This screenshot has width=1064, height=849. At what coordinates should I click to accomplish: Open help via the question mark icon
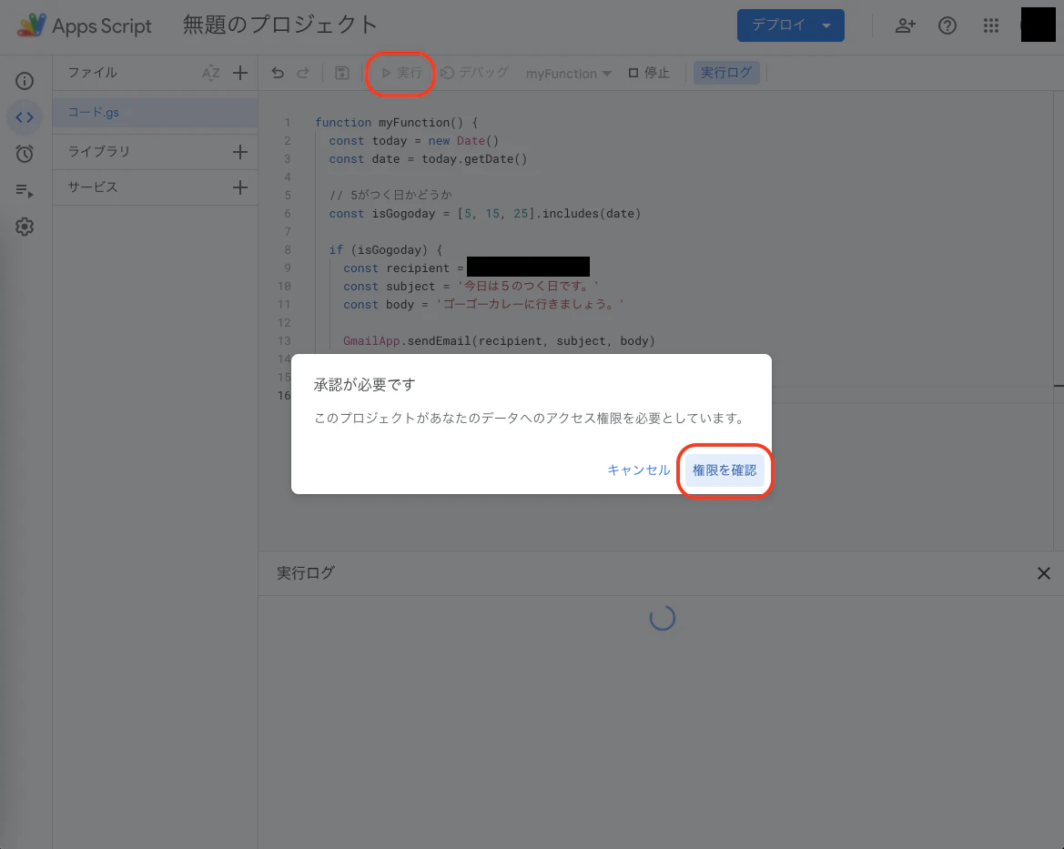(947, 25)
